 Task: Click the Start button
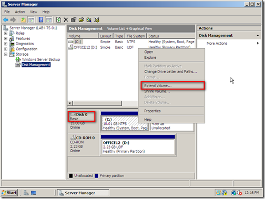9,193
